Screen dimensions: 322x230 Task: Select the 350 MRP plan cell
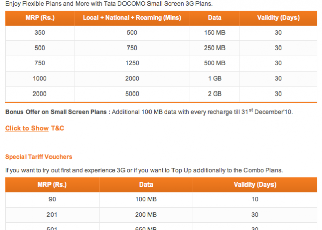click(x=39, y=33)
